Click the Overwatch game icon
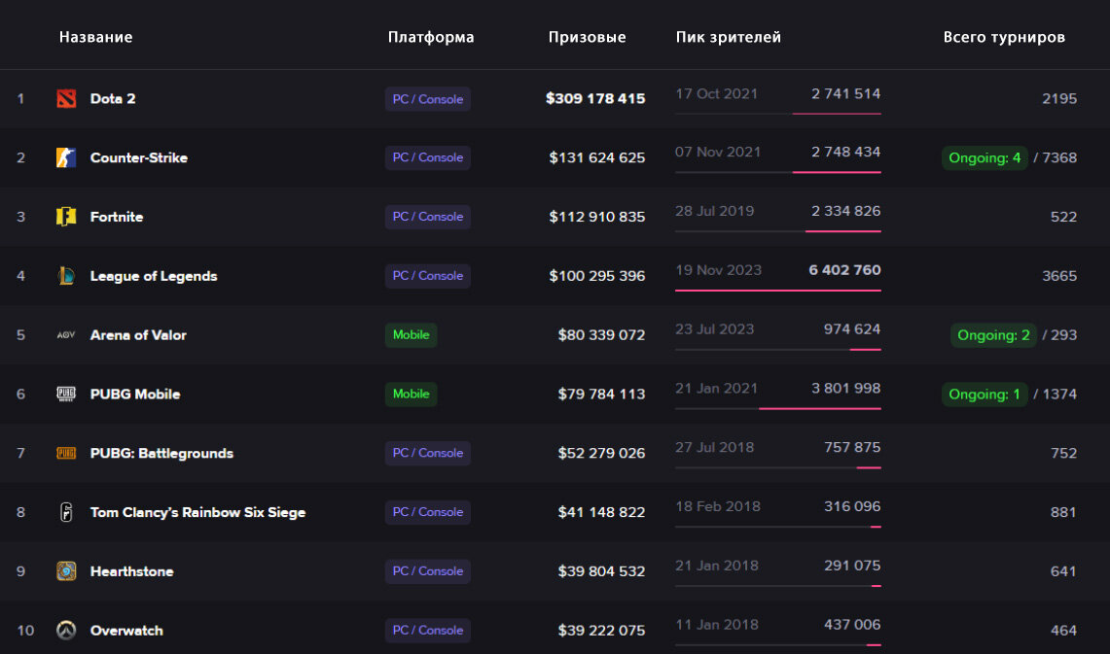This screenshot has width=1110, height=654. [66, 630]
